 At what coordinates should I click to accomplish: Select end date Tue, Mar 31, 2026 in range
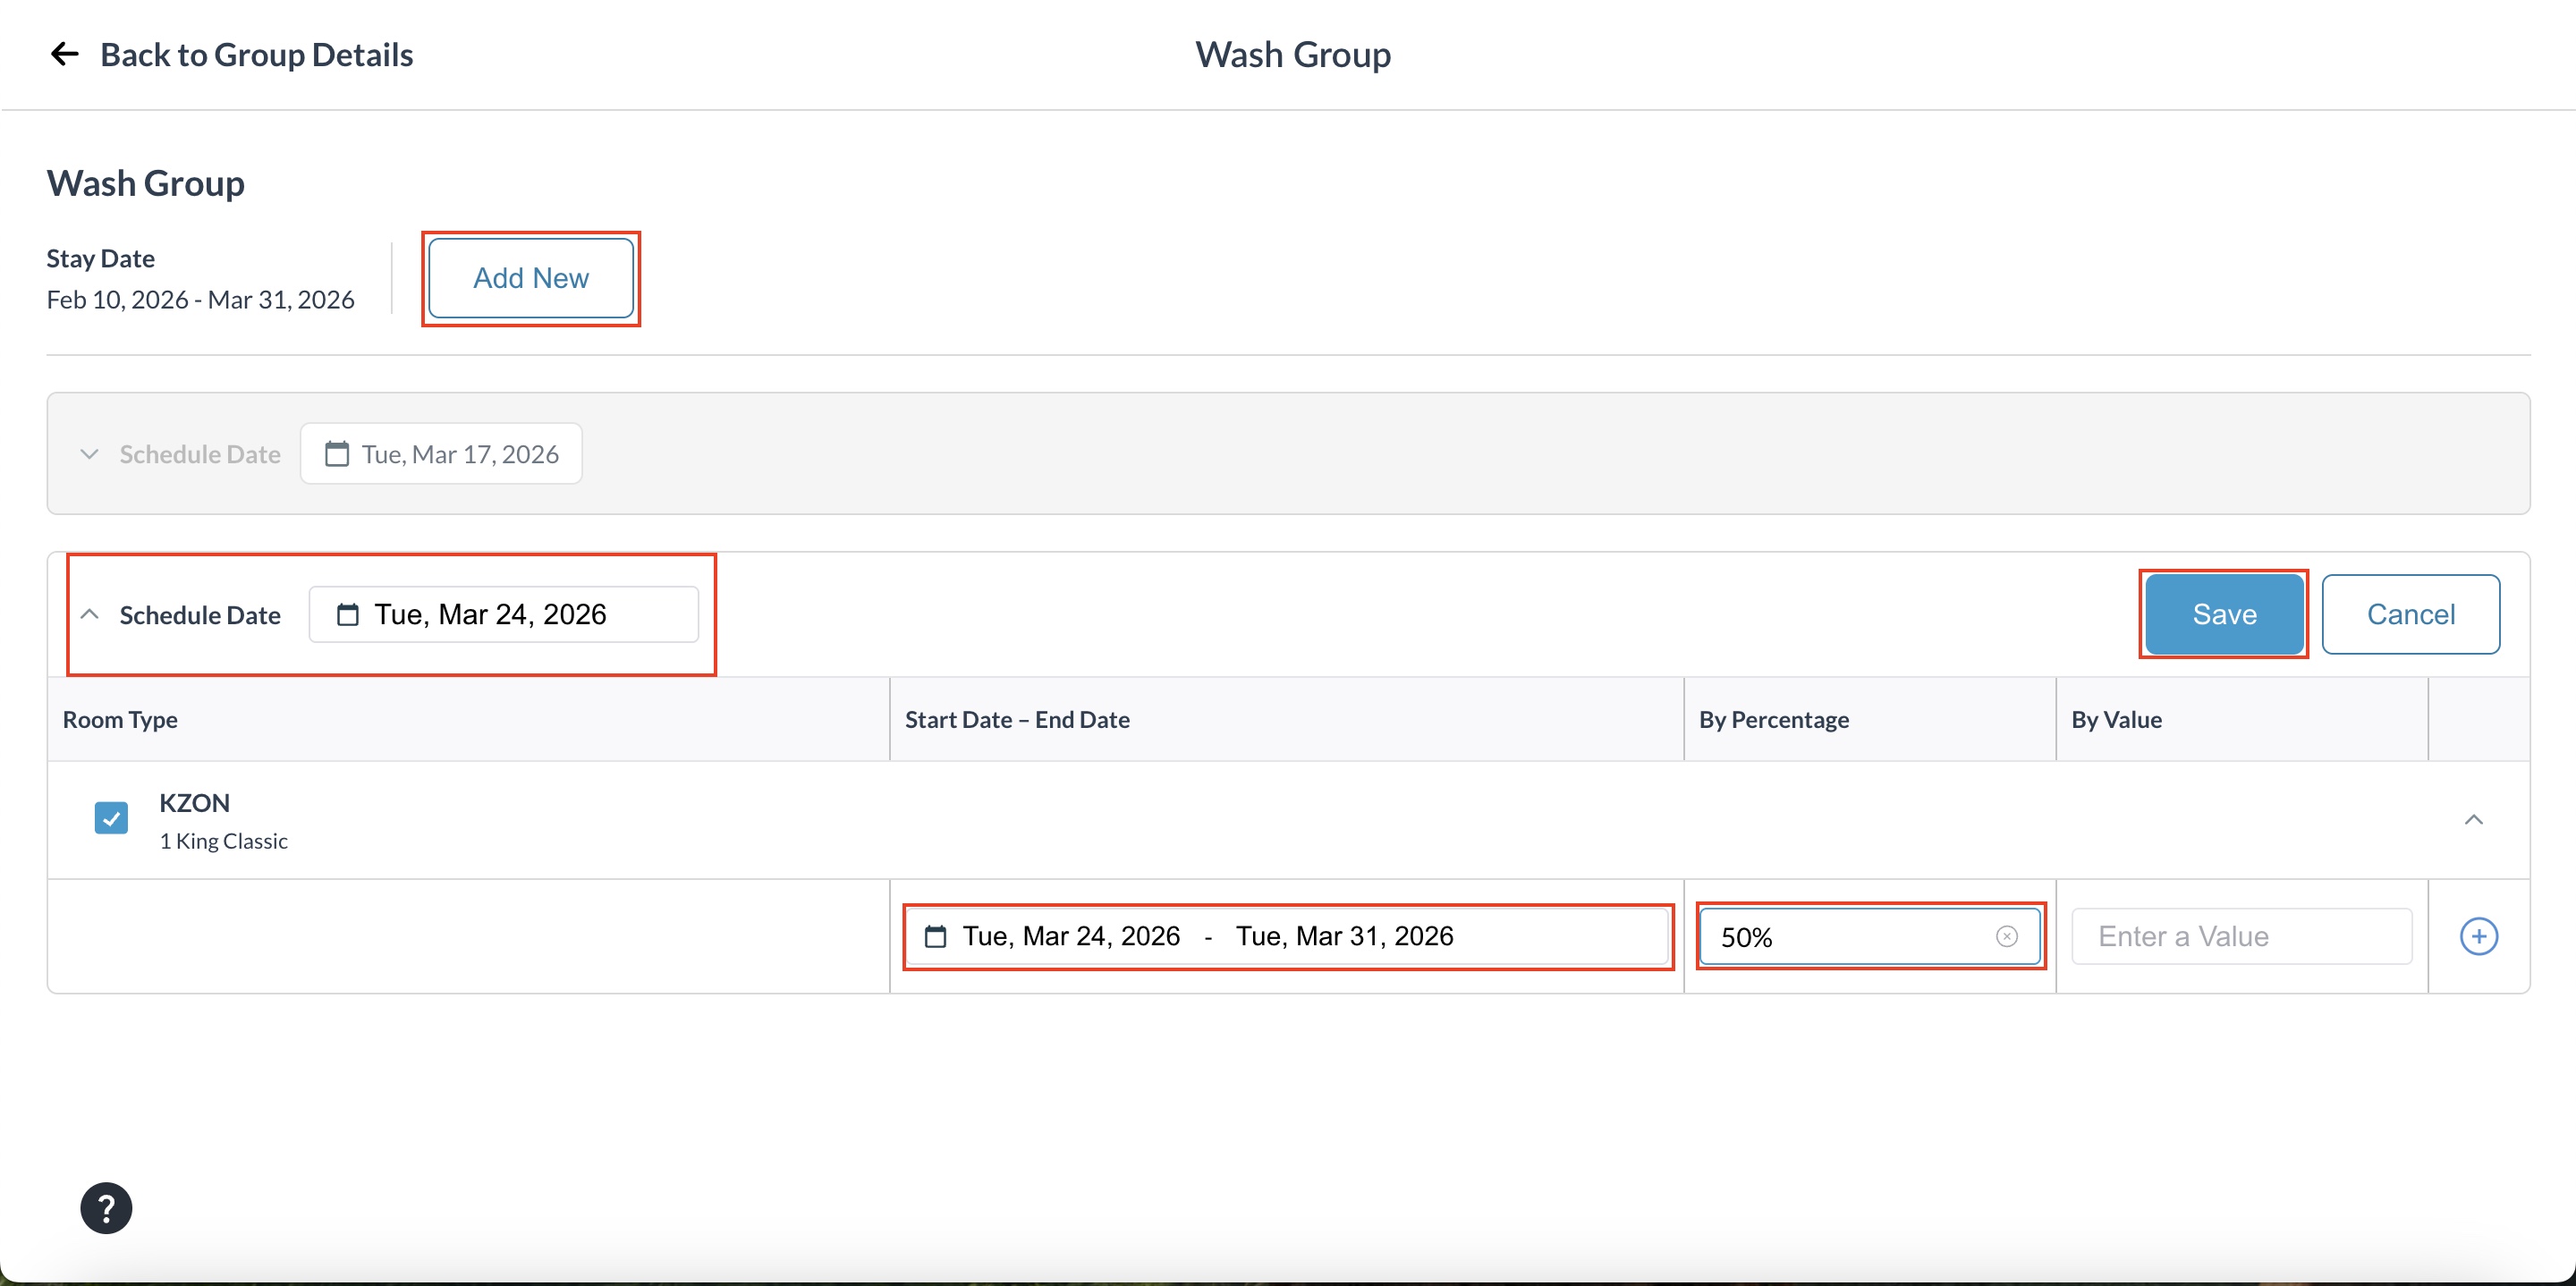1344,936
